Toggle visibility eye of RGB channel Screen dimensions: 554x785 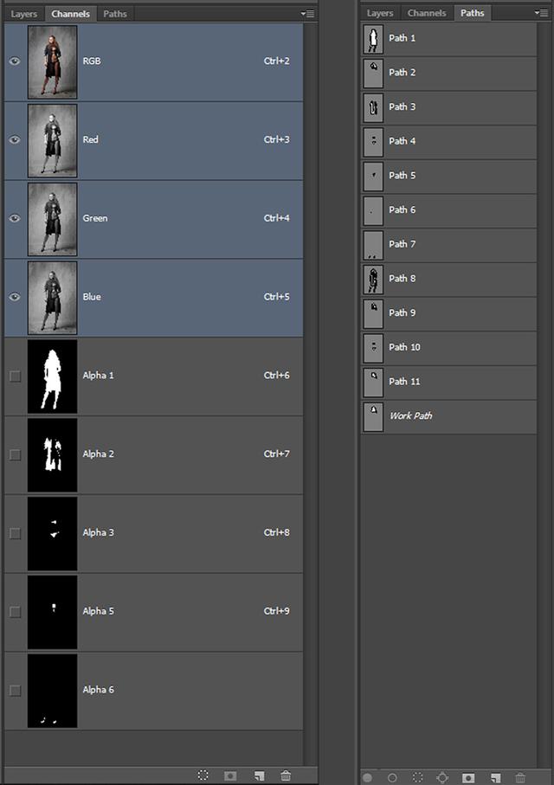point(15,61)
